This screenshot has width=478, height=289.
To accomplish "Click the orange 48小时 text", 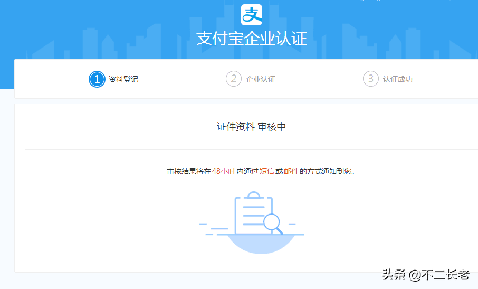I will click(x=224, y=171).
